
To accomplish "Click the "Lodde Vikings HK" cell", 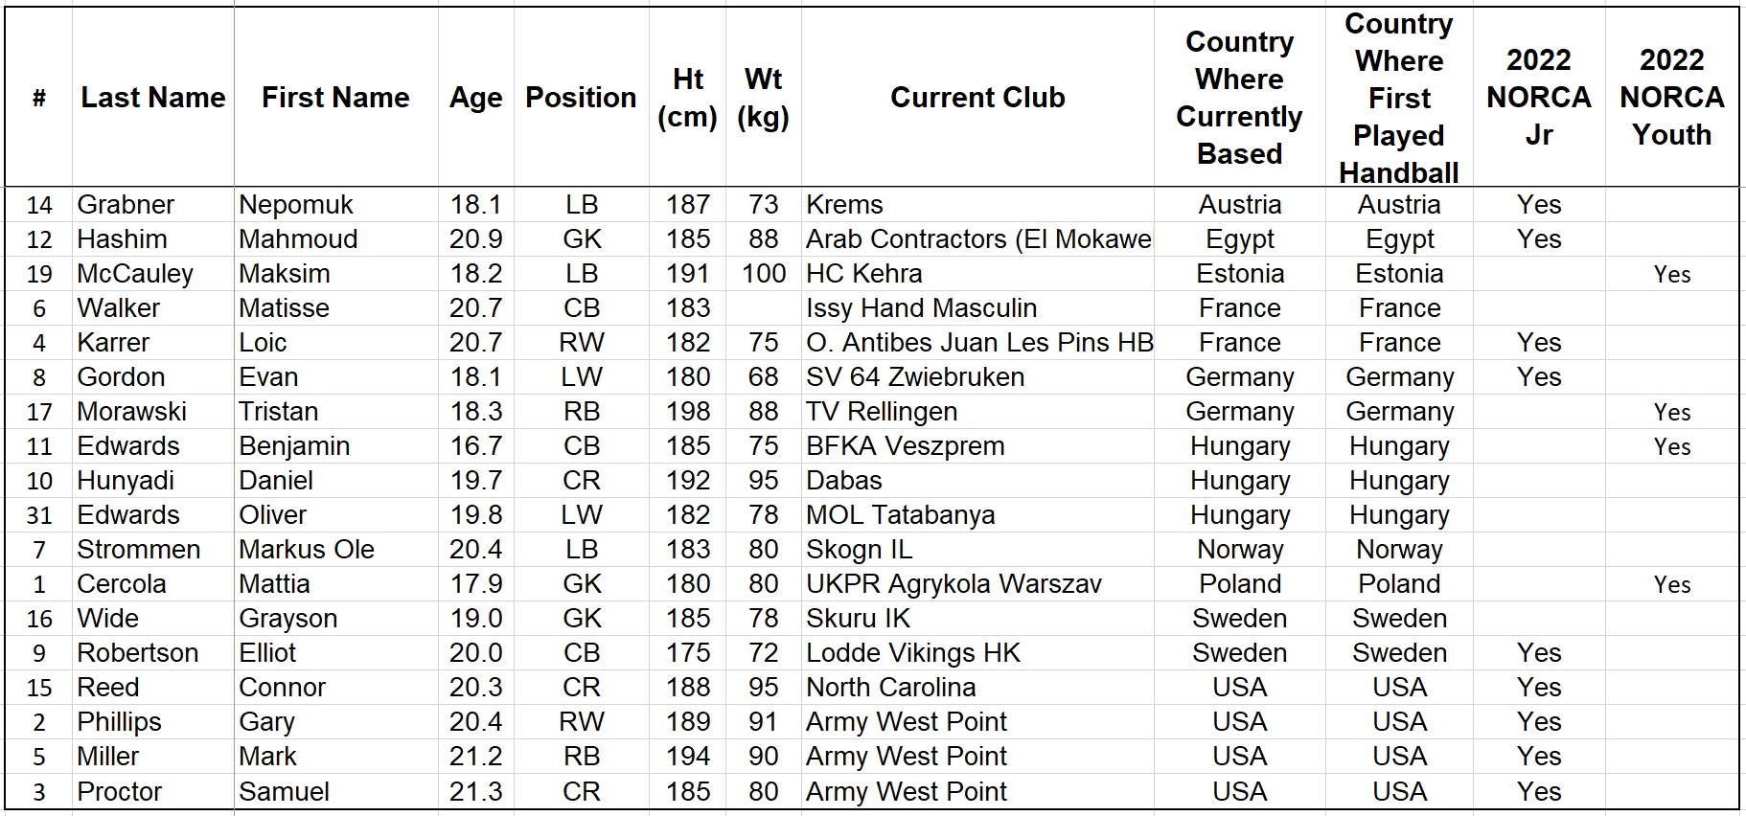I will 912,653.
